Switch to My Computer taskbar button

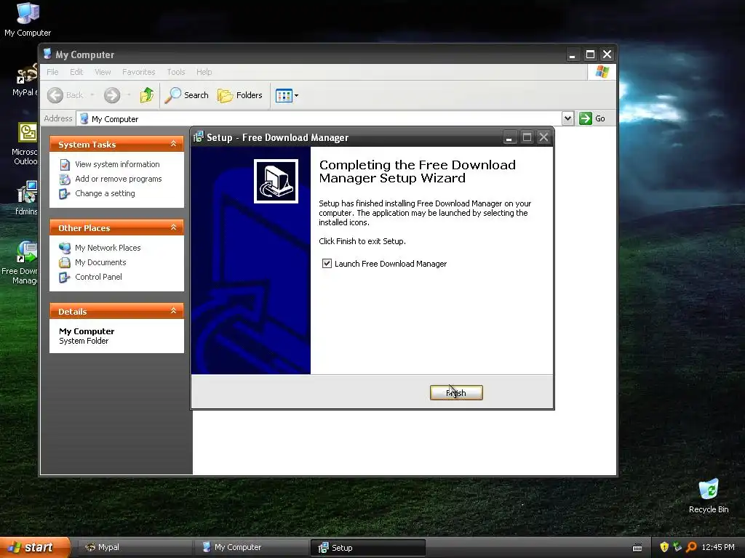(250, 547)
